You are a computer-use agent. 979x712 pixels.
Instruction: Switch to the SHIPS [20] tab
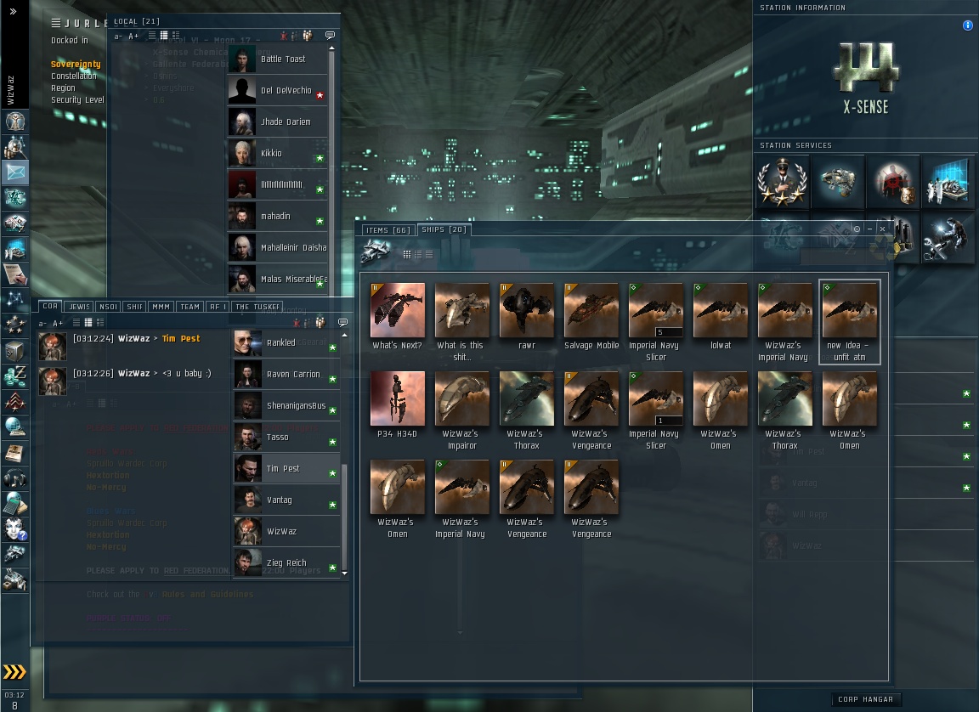click(x=444, y=229)
